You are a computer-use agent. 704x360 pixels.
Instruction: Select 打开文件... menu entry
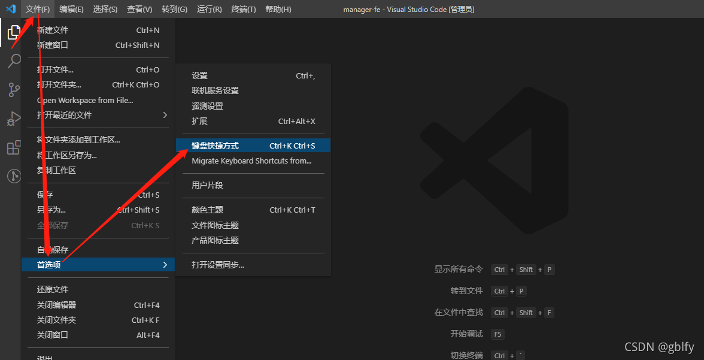pos(98,69)
